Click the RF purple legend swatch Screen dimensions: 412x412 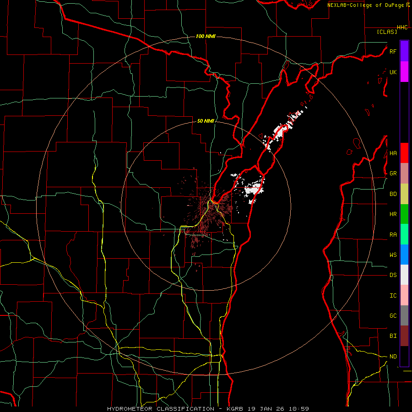click(404, 51)
